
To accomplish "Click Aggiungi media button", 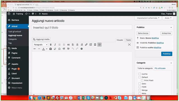I will pos(41,39).
